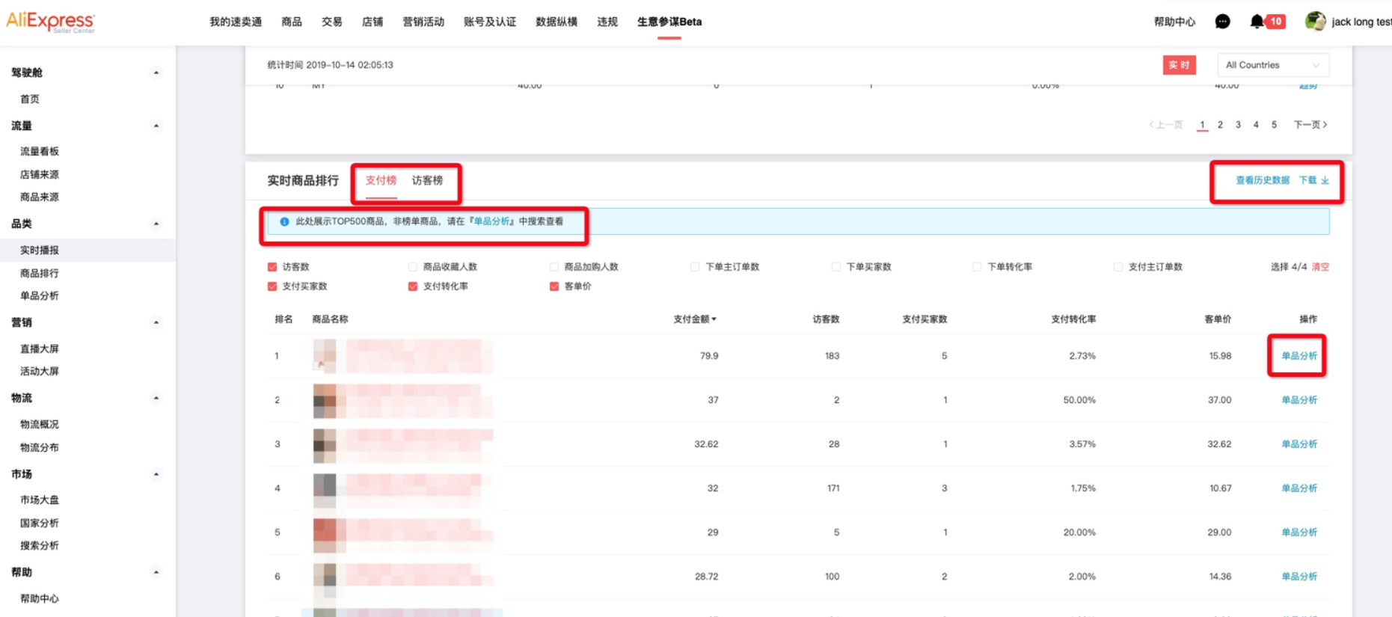Image resolution: width=1392 pixels, height=617 pixels.
Task: Open the All Countries dropdown
Action: [x=1272, y=65]
